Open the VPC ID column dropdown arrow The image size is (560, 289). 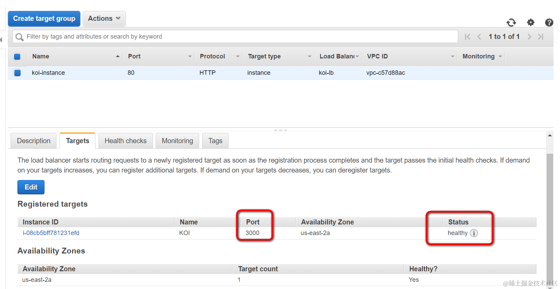pyautogui.click(x=453, y=56)
